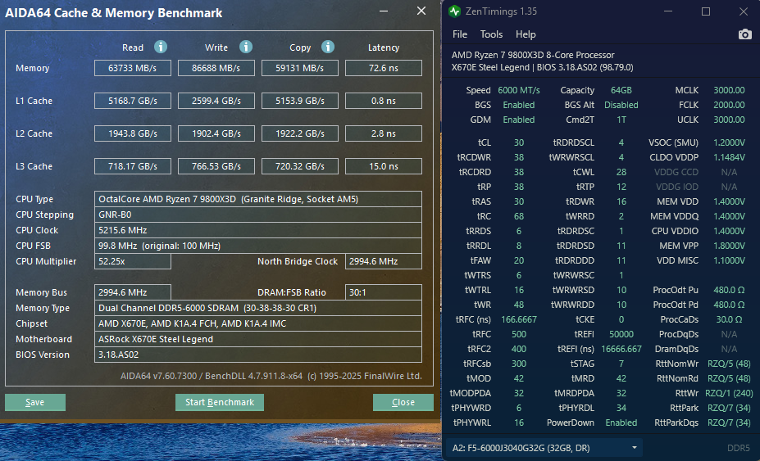
Task: Click the Memory Type field DDR5-6000 SDRAM
Action: 258,308
